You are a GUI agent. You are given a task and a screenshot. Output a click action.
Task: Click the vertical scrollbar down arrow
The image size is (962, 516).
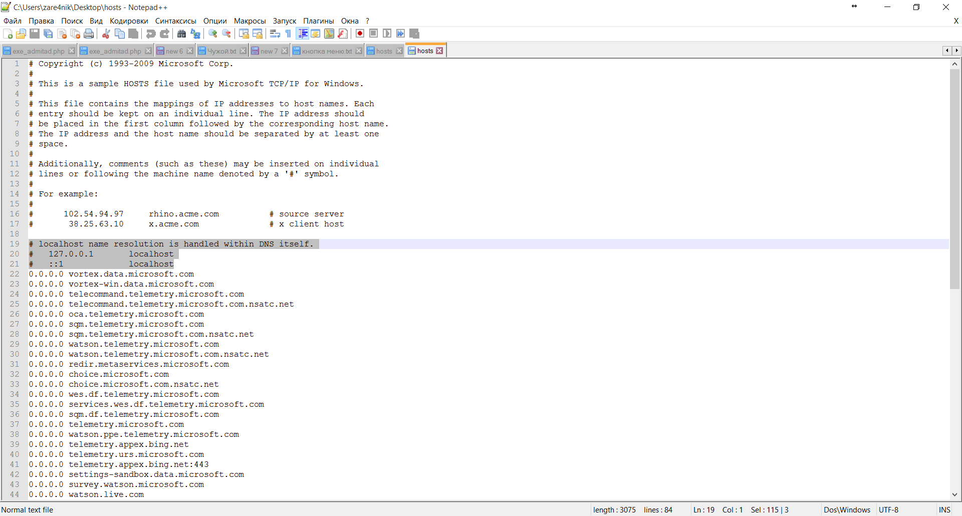954,494
